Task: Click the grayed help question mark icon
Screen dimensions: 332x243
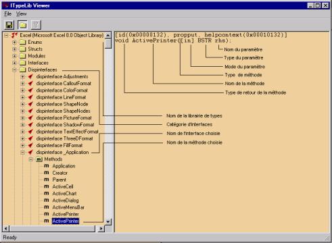Action: tap(36, 25)
